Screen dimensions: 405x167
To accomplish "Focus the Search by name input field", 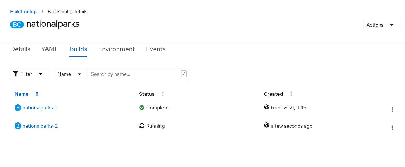I will 134,74.
